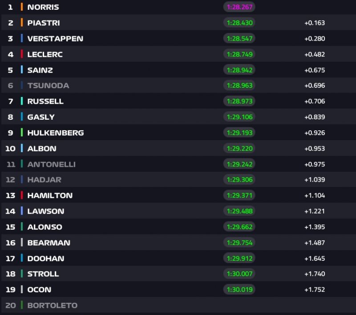Select the ALONSO driver name
The height and width of the screenshot is (315, 356).
tap(44, 227)
